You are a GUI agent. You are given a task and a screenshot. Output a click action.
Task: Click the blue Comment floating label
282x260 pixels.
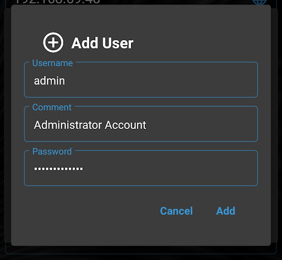pos(52,107)
